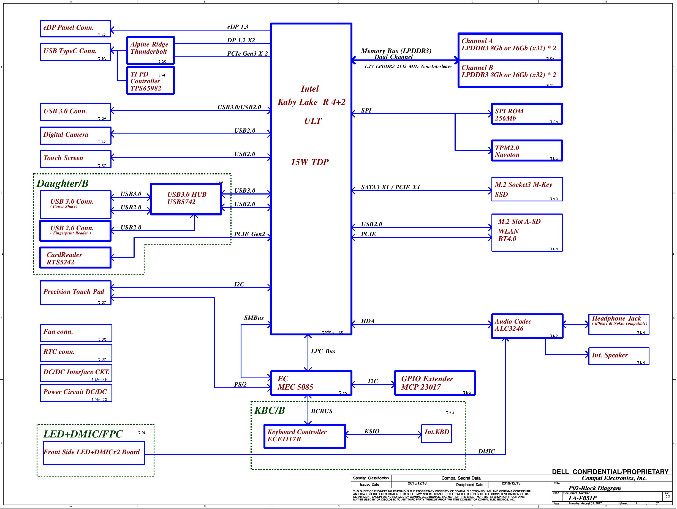Click the USB3.0 HUB USB5742 block

point(186,199)
